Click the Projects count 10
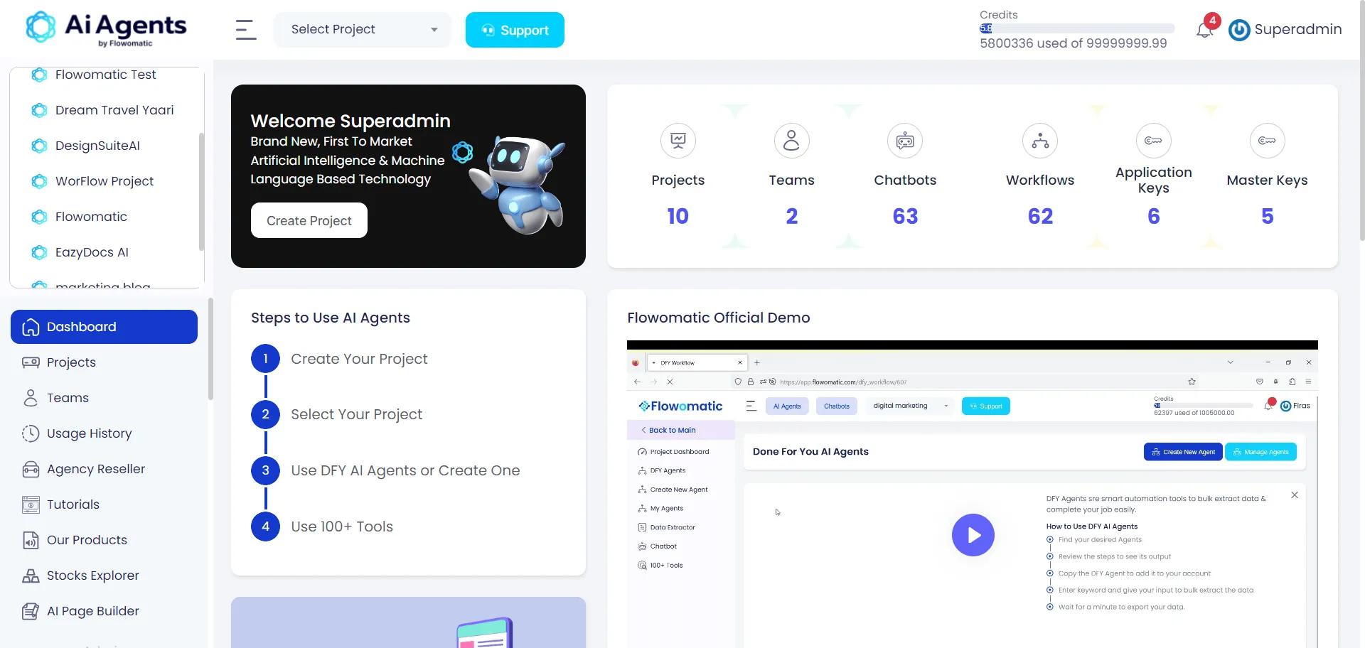The height and width of the screenshot is (648, 1365). (x=678, y=216)
